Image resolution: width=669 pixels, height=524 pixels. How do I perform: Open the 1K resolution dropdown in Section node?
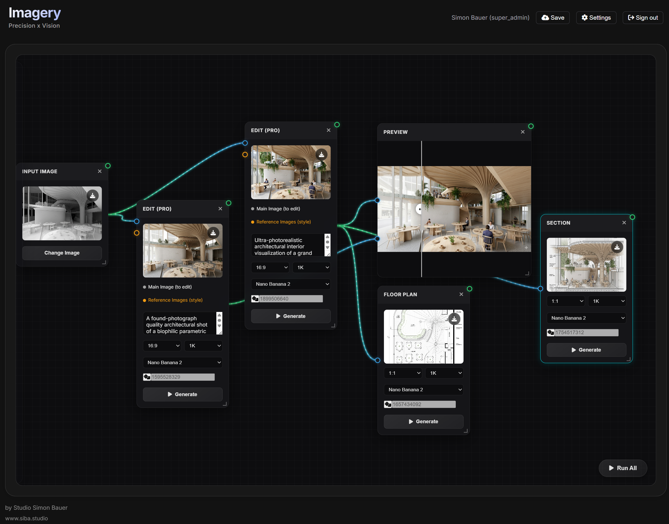(608, 301)
